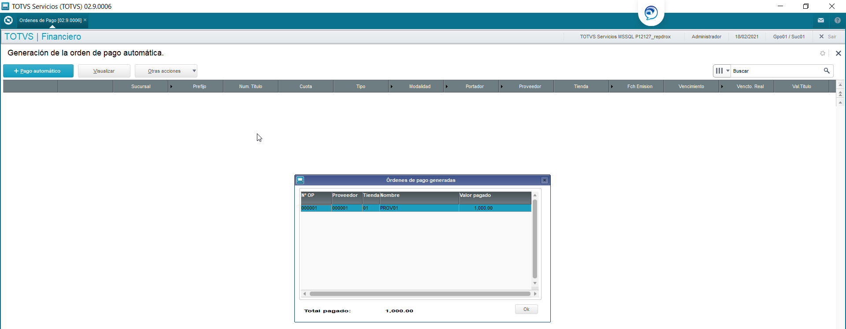846x329 pixels.
Task: Select N° OP cell 000001 in dialog
Action: (316, 208)
